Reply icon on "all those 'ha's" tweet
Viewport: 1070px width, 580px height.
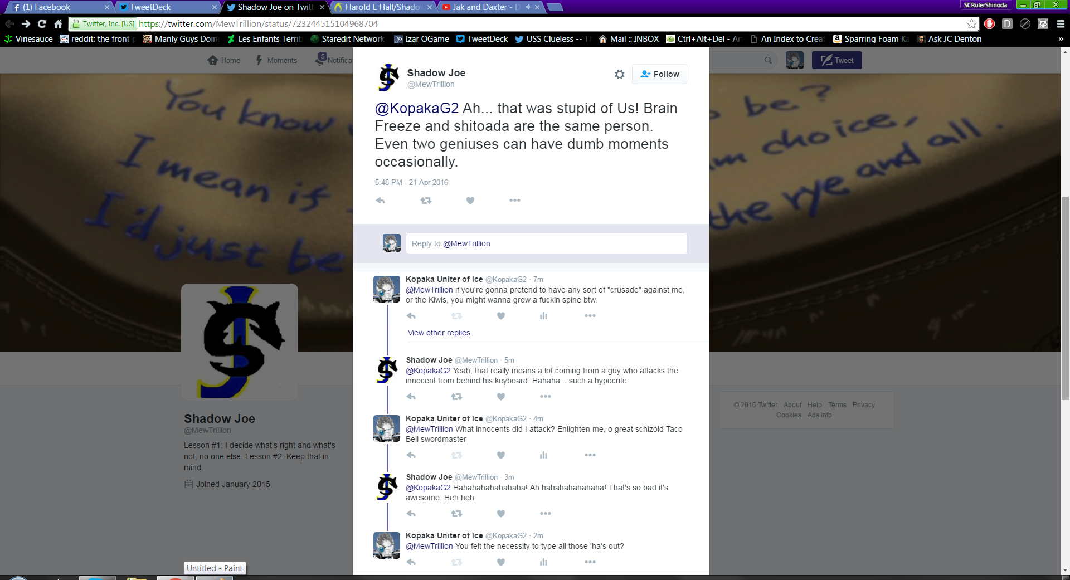click(411, 562)
